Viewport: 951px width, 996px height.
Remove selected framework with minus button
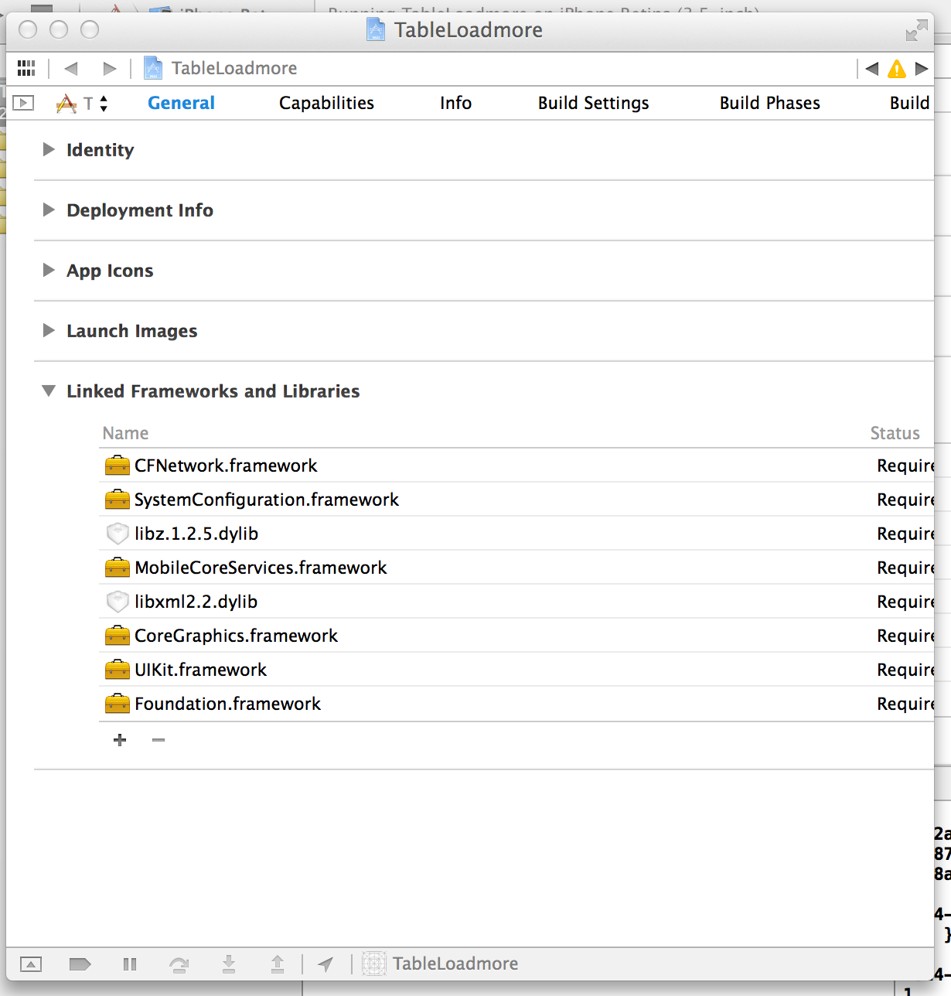coord(158,740)
